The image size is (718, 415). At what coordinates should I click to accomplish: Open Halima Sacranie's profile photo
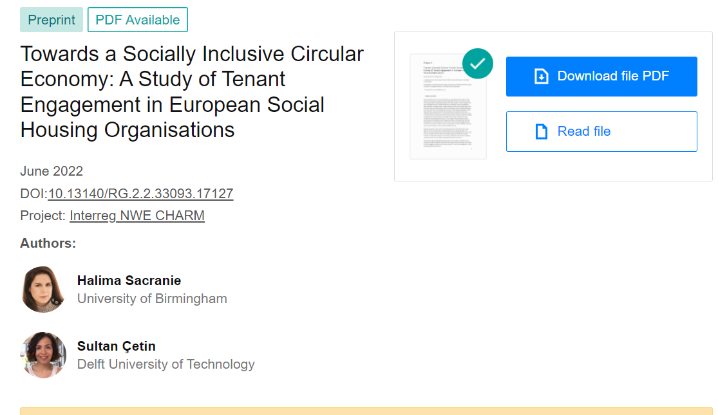[43, 290]
